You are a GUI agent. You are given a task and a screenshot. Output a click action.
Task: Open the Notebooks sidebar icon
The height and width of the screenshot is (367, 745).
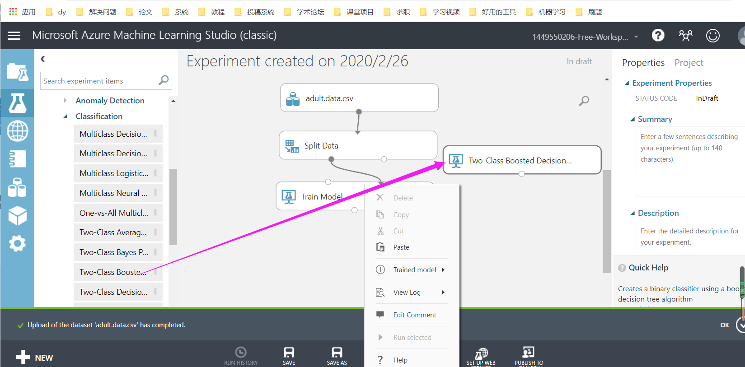(x=17, y=159)
